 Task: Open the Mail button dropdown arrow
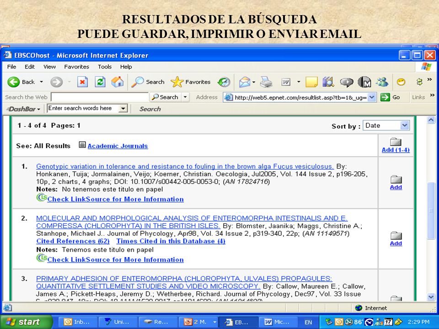pyautogui.click(x=254, y=82)
